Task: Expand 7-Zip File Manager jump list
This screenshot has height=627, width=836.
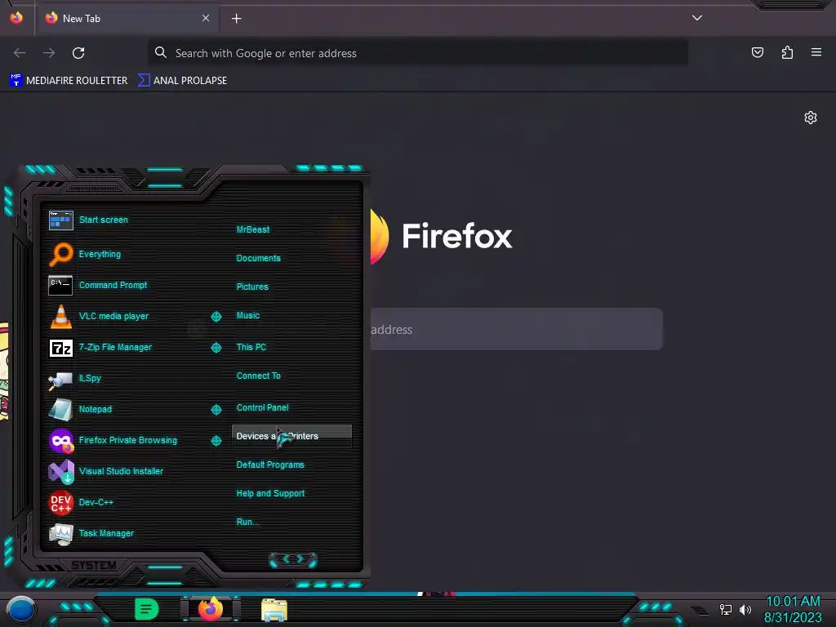Action: coord(216,348)
